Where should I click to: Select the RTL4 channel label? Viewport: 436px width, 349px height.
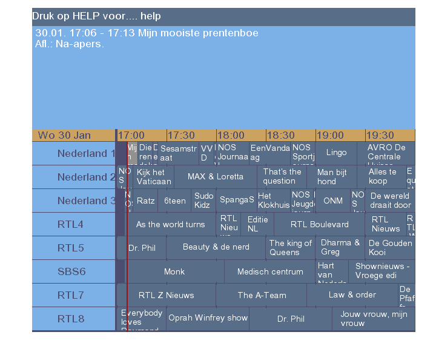pos(74,224)
